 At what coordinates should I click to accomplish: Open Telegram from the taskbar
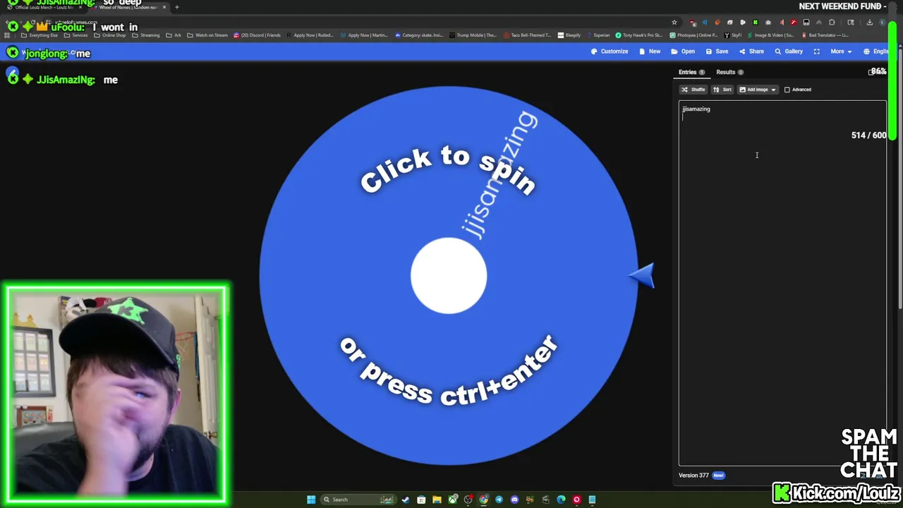(x=499, y=500)
